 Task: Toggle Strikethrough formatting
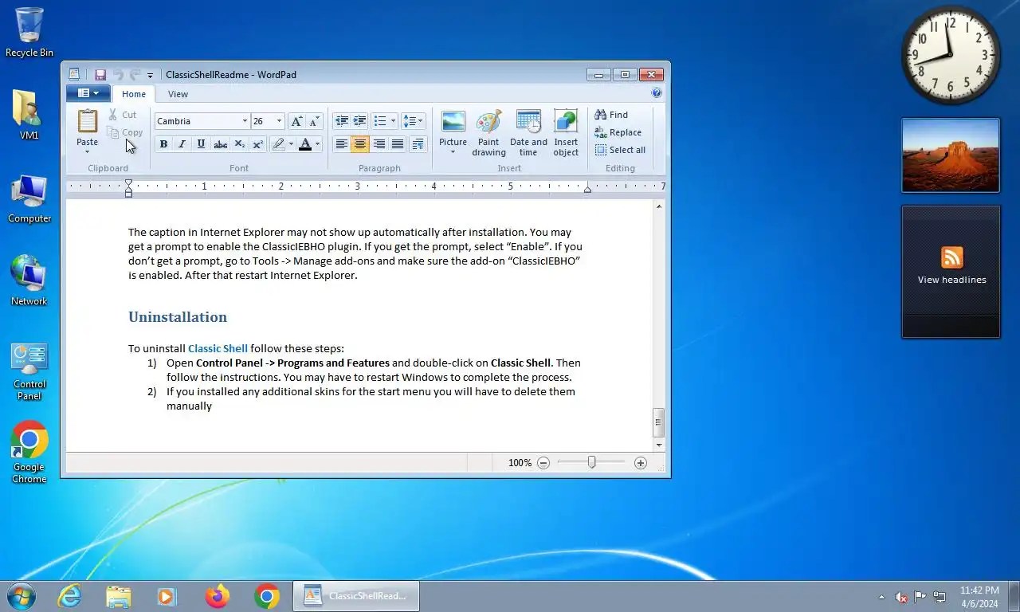[x=221, y=144]
